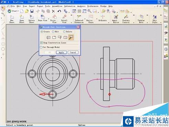Open the Edit menu

[19, 6]
